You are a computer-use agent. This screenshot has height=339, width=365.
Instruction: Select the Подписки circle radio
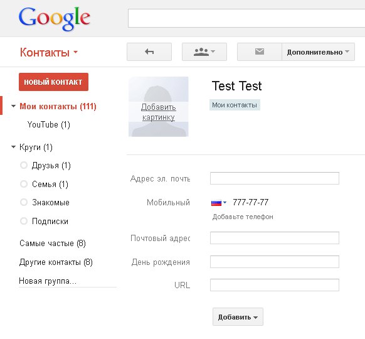24,221
